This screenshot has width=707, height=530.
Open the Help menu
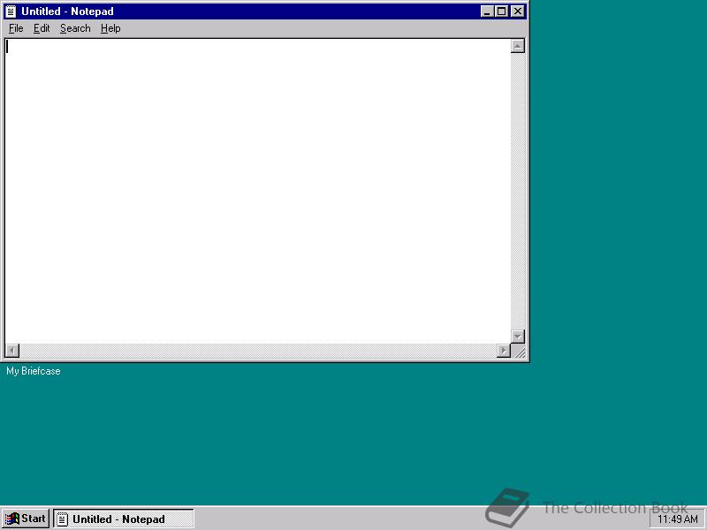pyautogui.click(x=110, y=28)
